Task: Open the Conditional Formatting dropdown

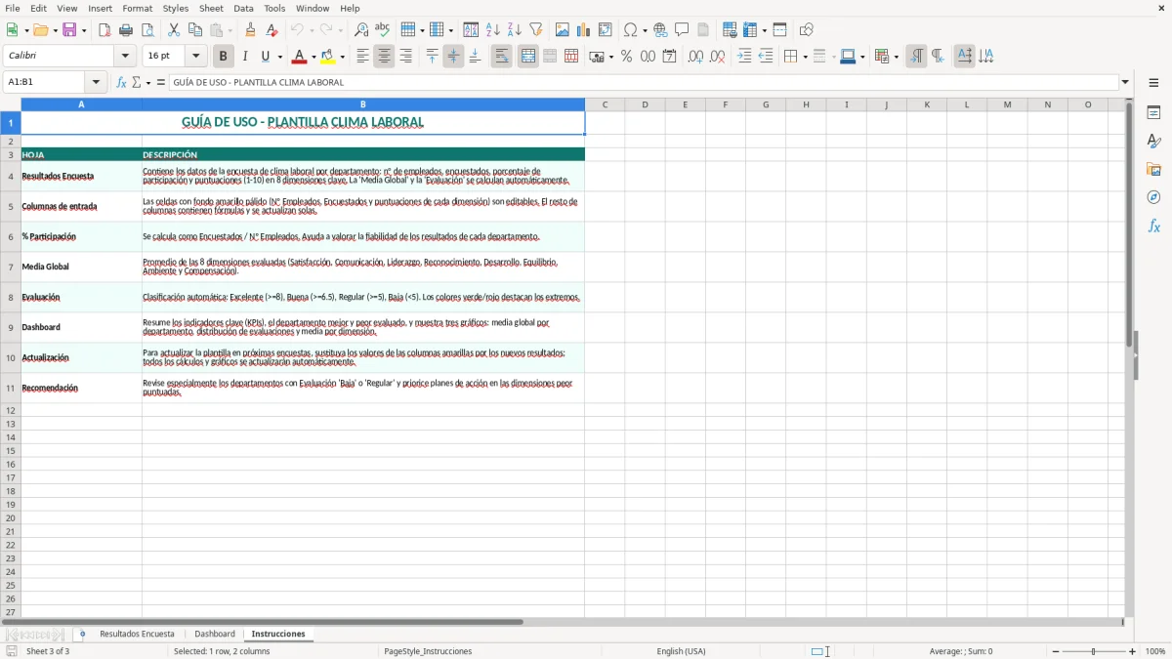Action: [896, 57]
